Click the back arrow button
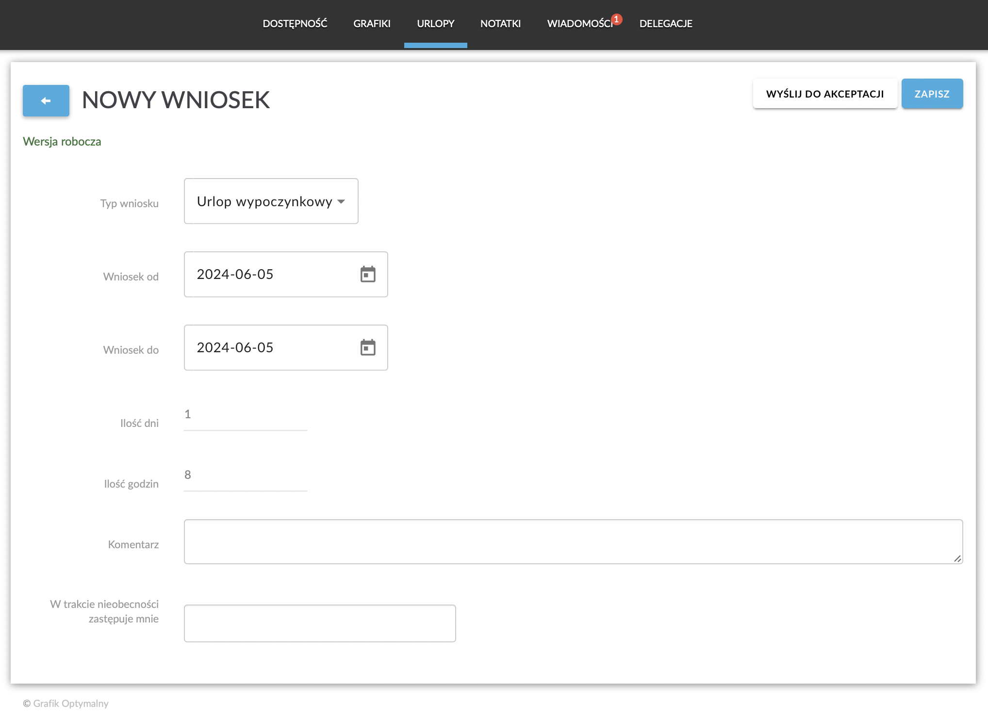 click(x=46, y=100)
